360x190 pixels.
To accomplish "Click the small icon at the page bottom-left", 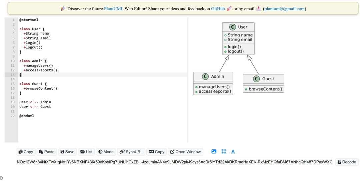I will [x=1, y=178].
